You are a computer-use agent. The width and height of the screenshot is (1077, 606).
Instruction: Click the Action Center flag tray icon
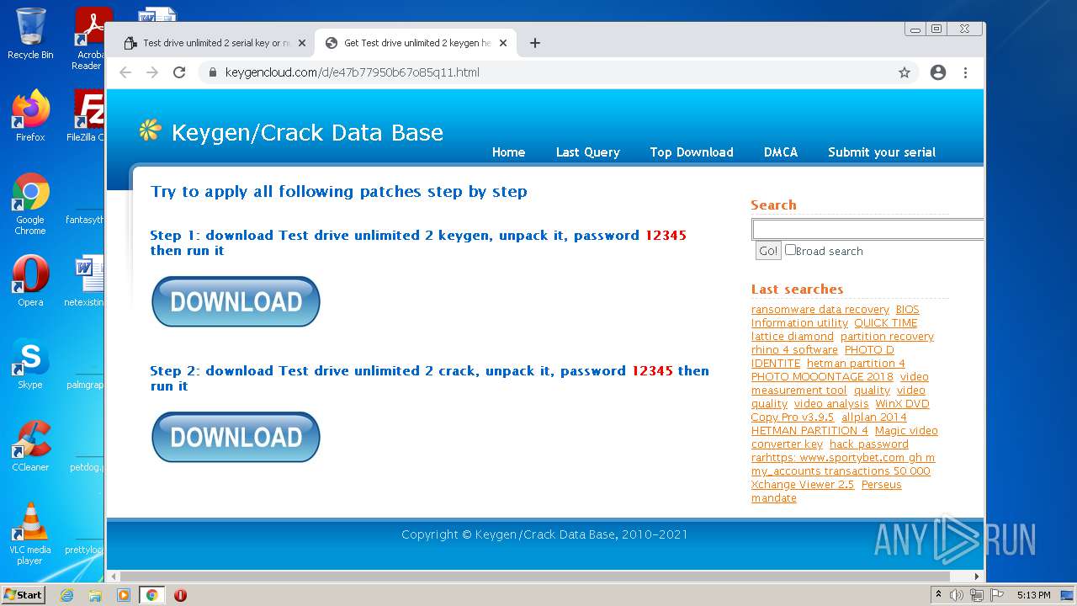(x=997, y=595)
